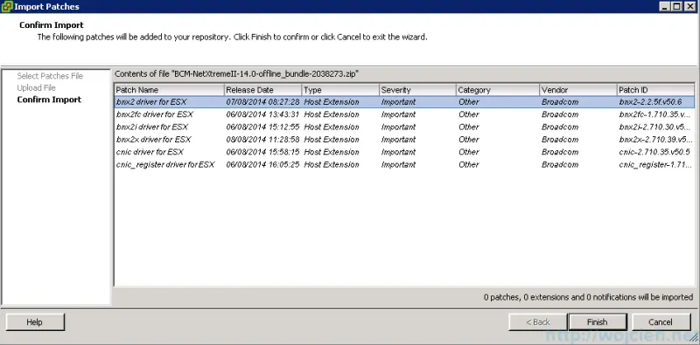The height and width of the screenshot is (345, 700).
Task: Click patch ID starting cnic_register-1.71
Action: [x=655, y=164]
